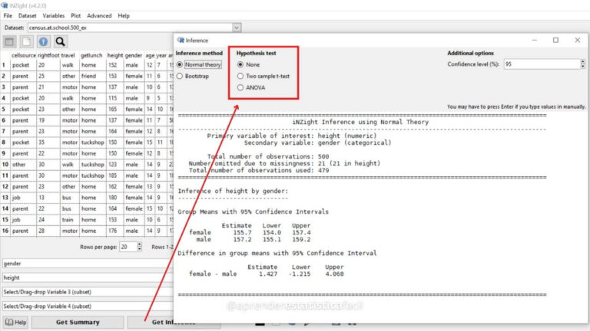Increase the confidence level spinner

point(582,62)
